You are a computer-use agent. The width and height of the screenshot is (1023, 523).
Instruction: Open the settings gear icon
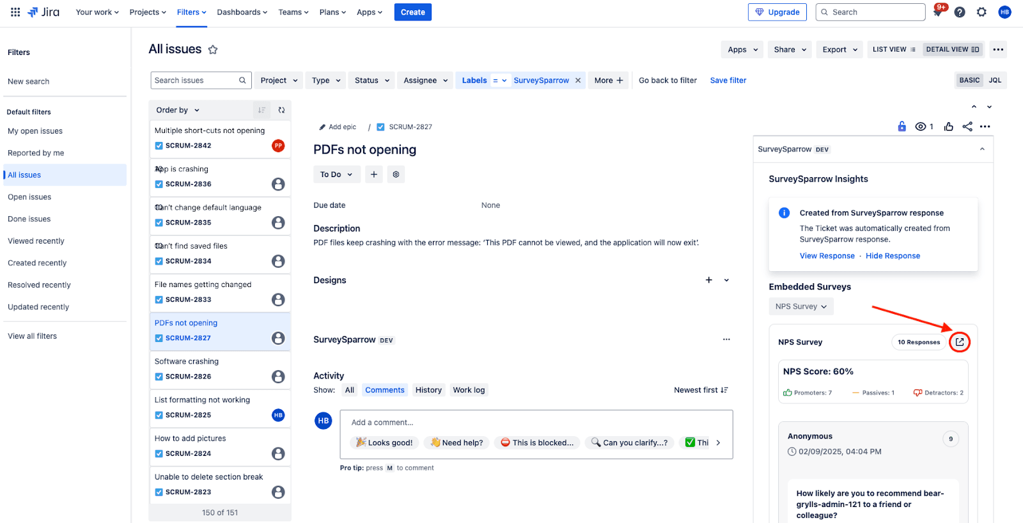pos(981,12)
